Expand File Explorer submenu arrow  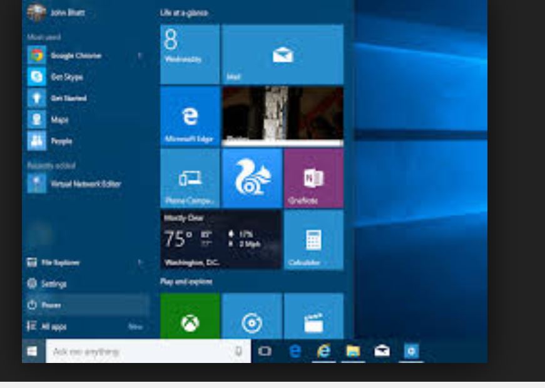[x=140, y=263]
